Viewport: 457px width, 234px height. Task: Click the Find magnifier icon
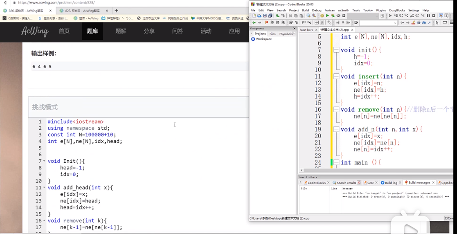point(308,16)
